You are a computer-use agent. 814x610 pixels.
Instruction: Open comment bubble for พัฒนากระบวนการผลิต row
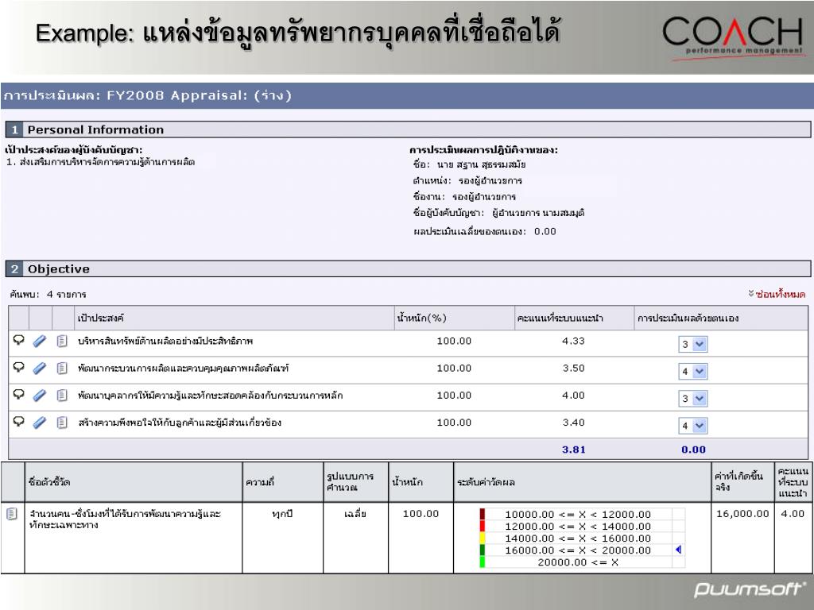pyautogui.click(x=19, y=367)
